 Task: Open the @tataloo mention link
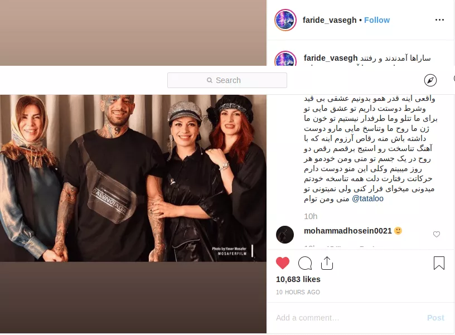[367, 198]
